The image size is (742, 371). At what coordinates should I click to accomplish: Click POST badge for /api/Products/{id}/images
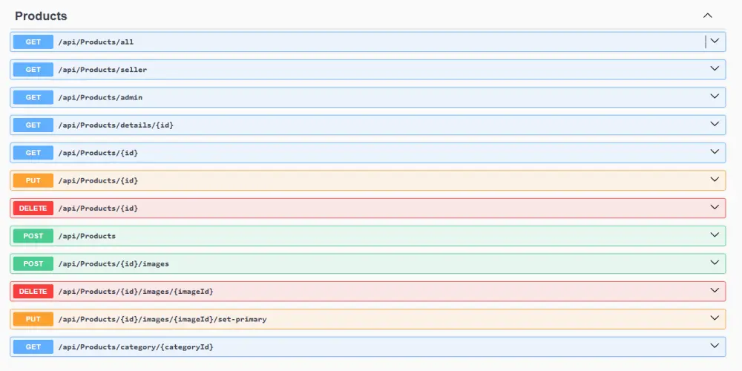coord(33,263)
